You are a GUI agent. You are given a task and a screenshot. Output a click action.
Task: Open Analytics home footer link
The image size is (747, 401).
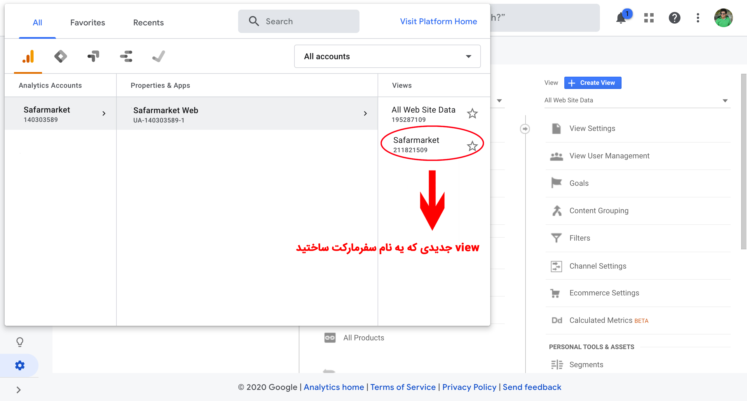[334, 387]
